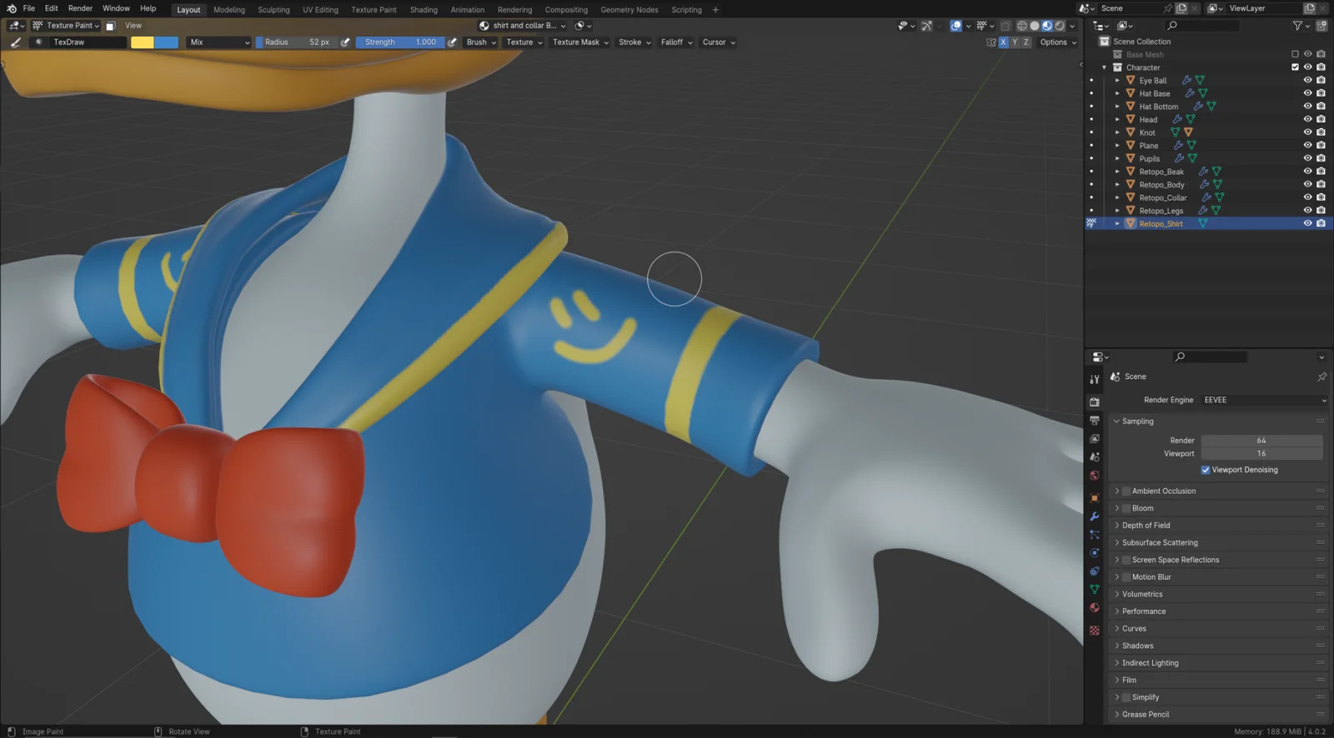Toggle radius pen pressure icon
The width and height of the screenshot is (1334, 738).
(x=345, y=42)
